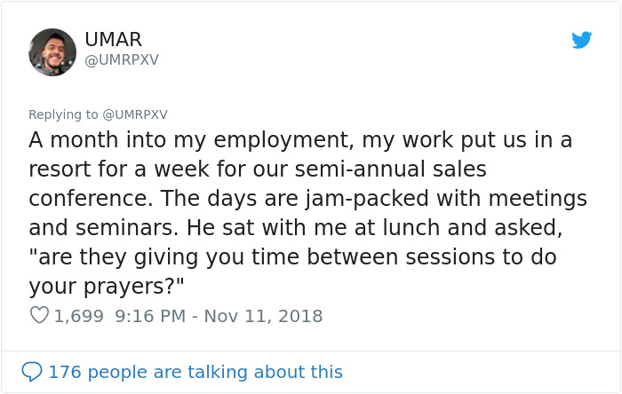Open '176 people are talking about this'
The width and height of the screenshot is (622, 394).
(195, 371)
